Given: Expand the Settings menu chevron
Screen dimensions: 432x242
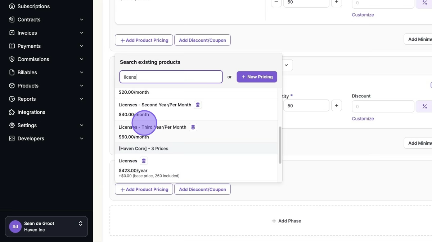Looking at the screenshot, I should click(x=82, y=126).
